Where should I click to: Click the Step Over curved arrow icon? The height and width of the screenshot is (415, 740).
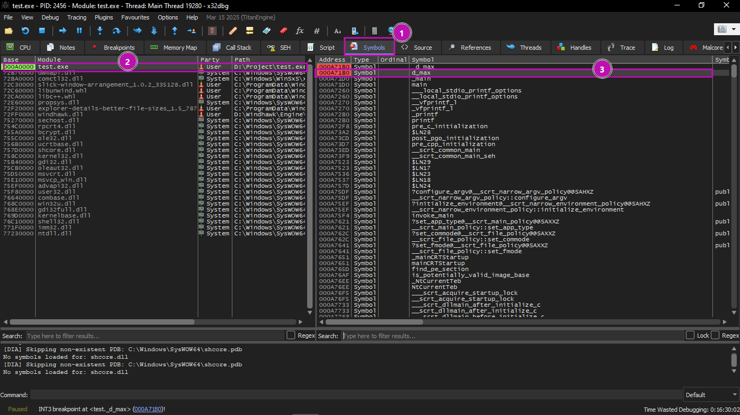pos(116,31)
